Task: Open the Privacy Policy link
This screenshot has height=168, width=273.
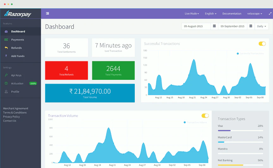Action: tap(11, 117)
